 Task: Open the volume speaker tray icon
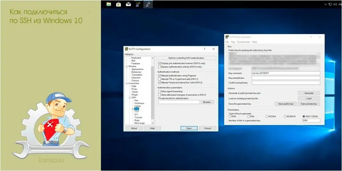[335, 4]
